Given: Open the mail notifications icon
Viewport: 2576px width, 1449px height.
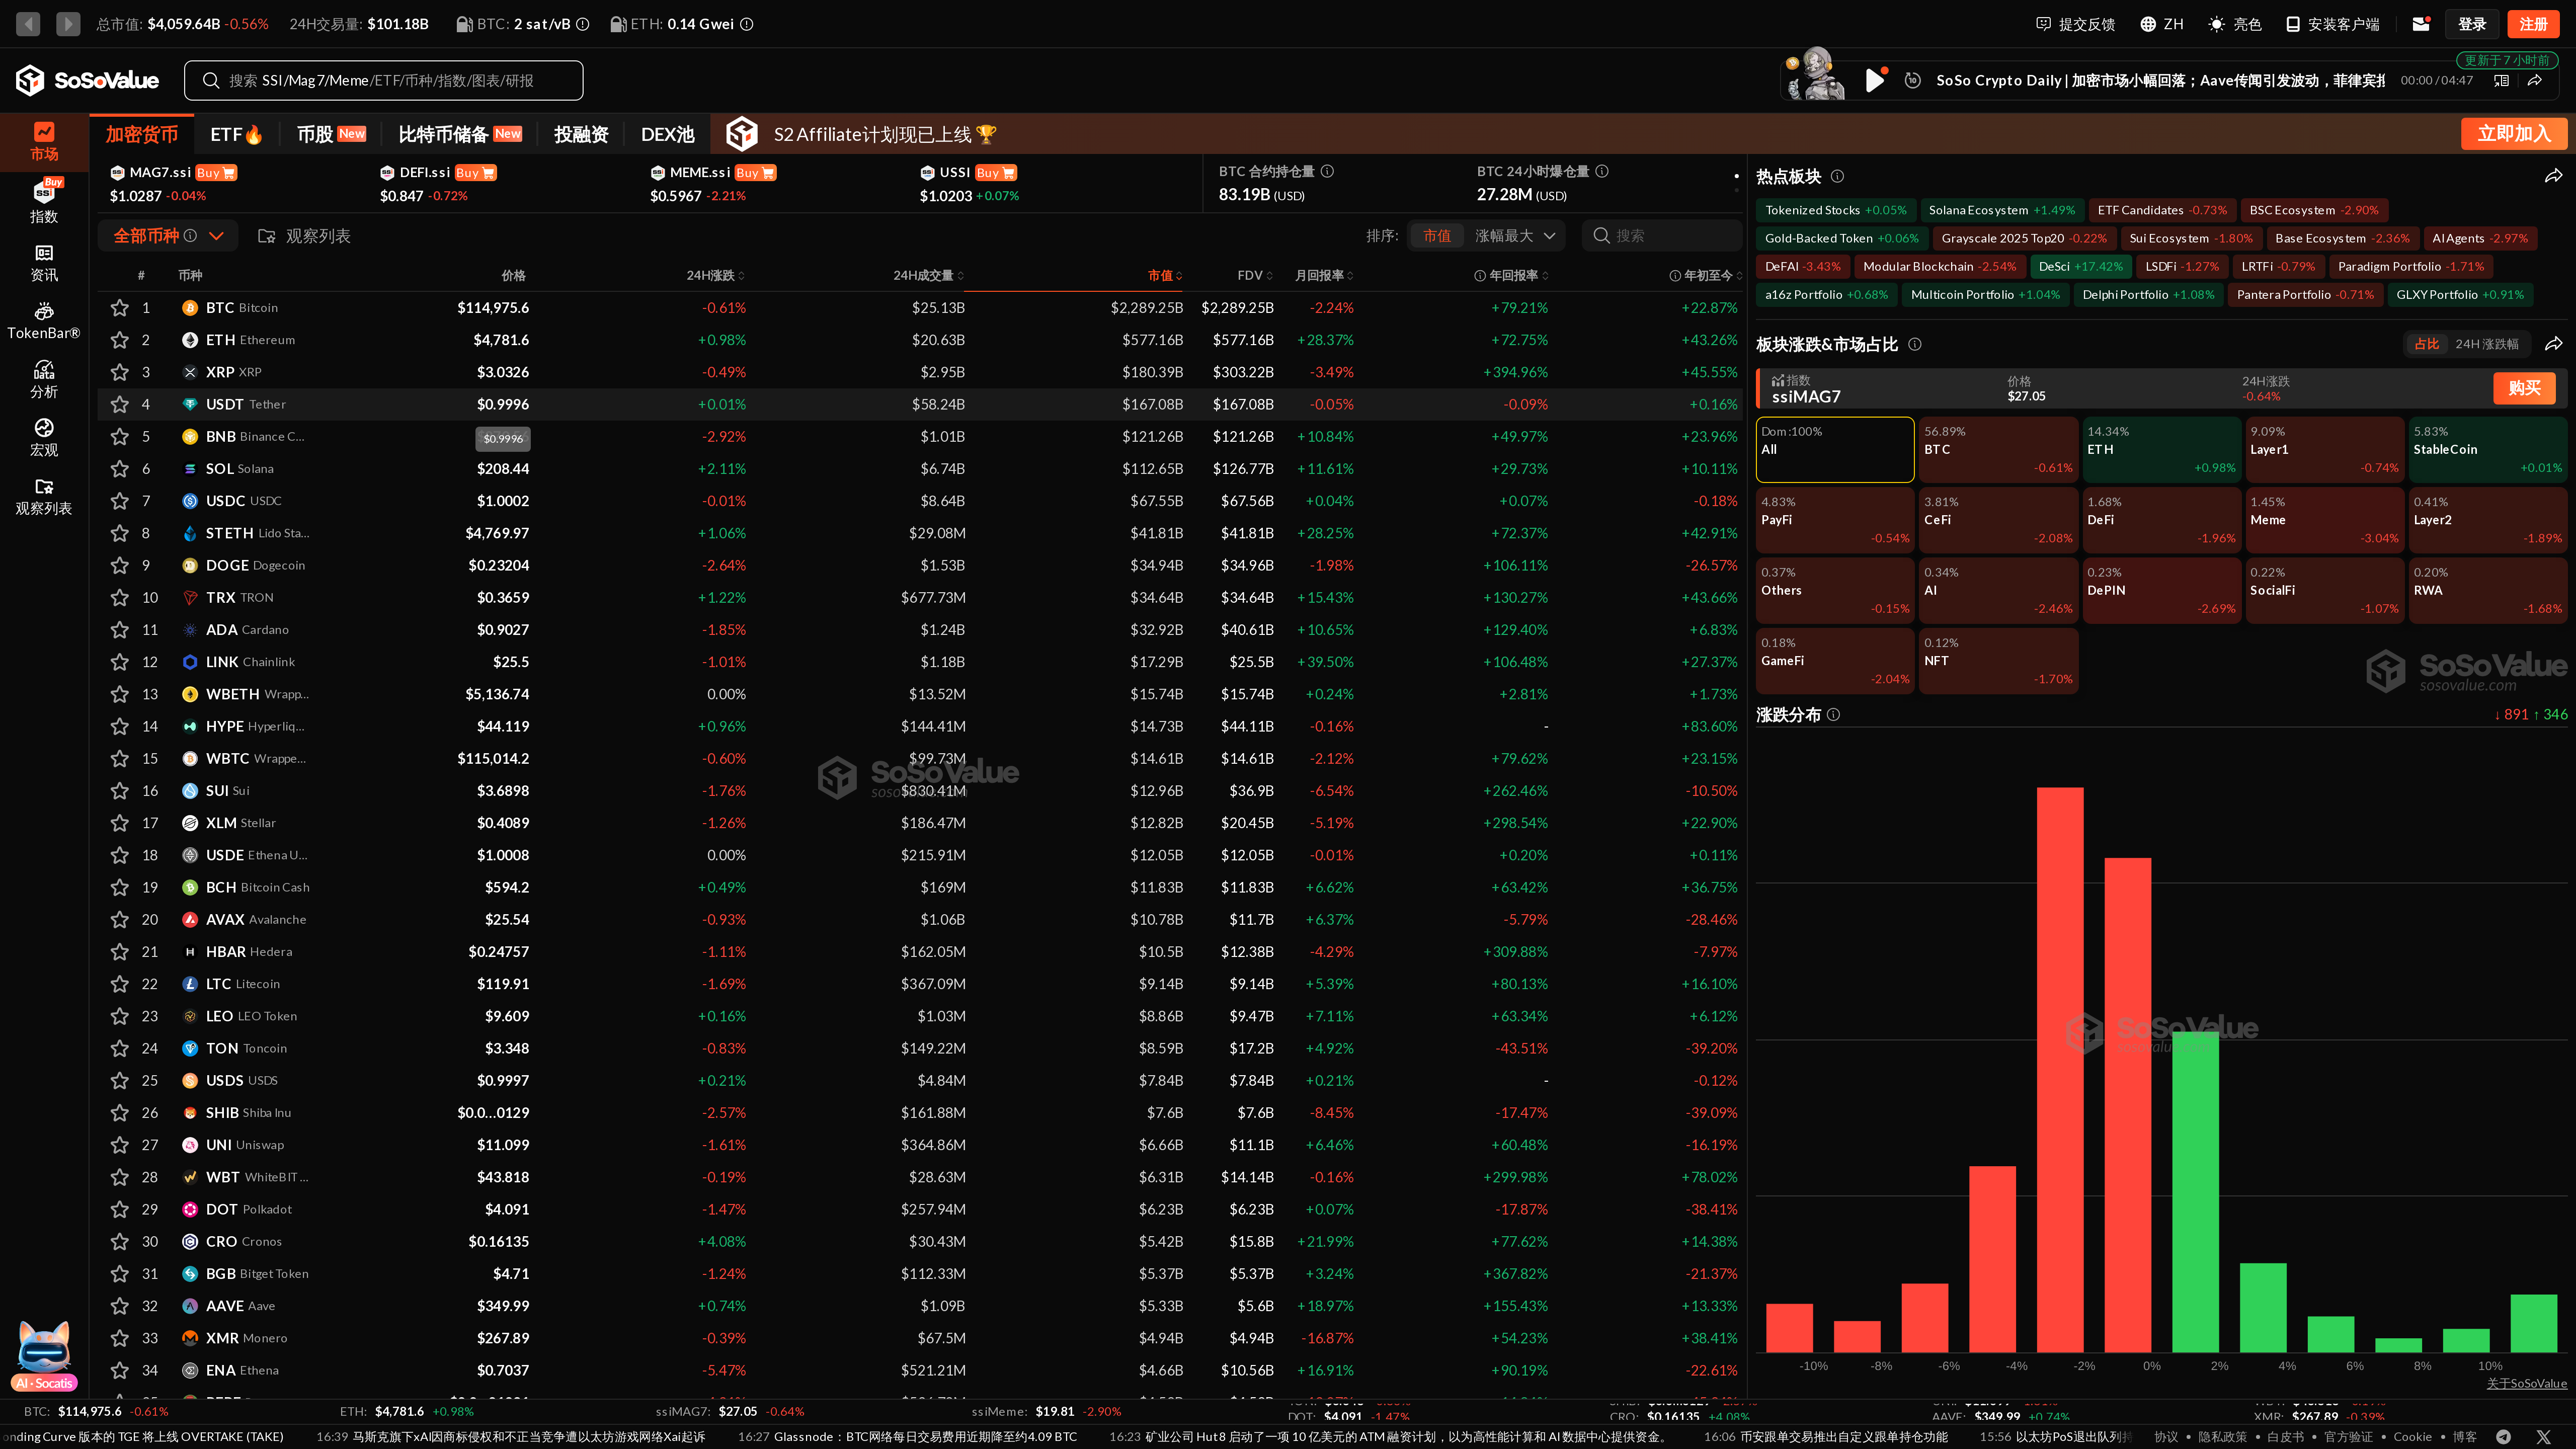Looking at the screenshot, I should (x=2421, y=24).
